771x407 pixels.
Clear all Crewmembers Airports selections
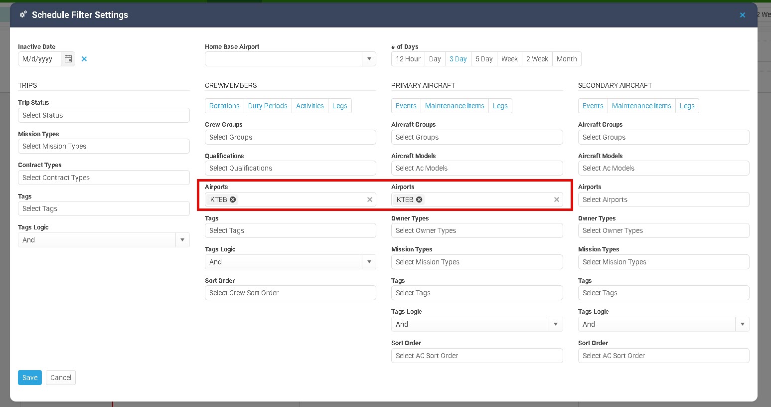(x=370, y=200)
